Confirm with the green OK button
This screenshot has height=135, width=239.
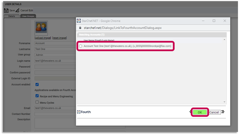(x=200, y=112)
